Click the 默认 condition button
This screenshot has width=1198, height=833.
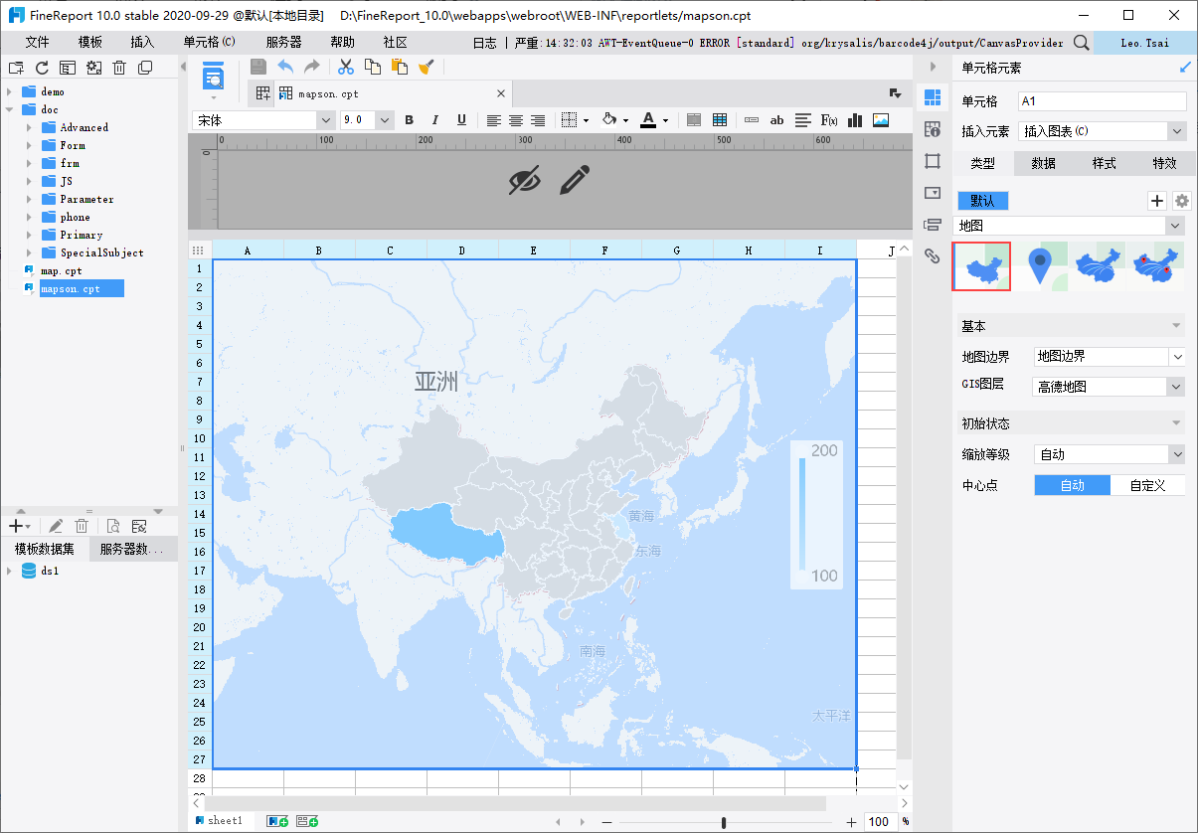point(982,201)
